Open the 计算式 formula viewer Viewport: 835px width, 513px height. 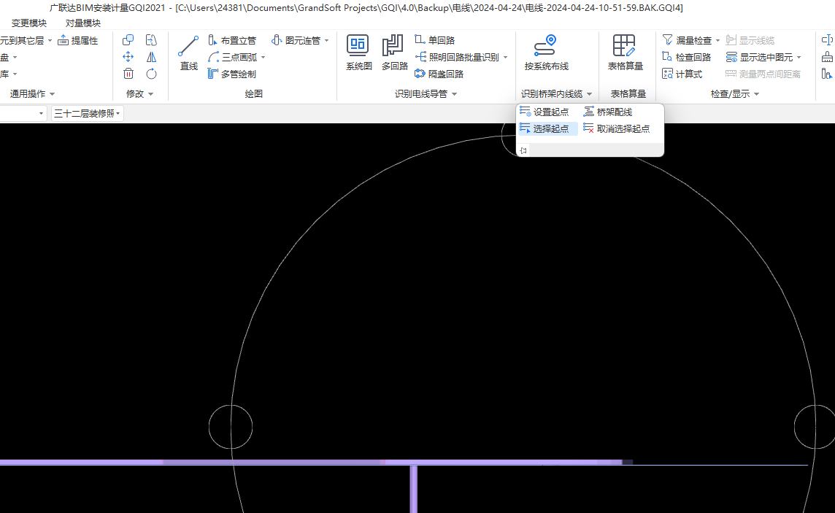click(682, 74)
